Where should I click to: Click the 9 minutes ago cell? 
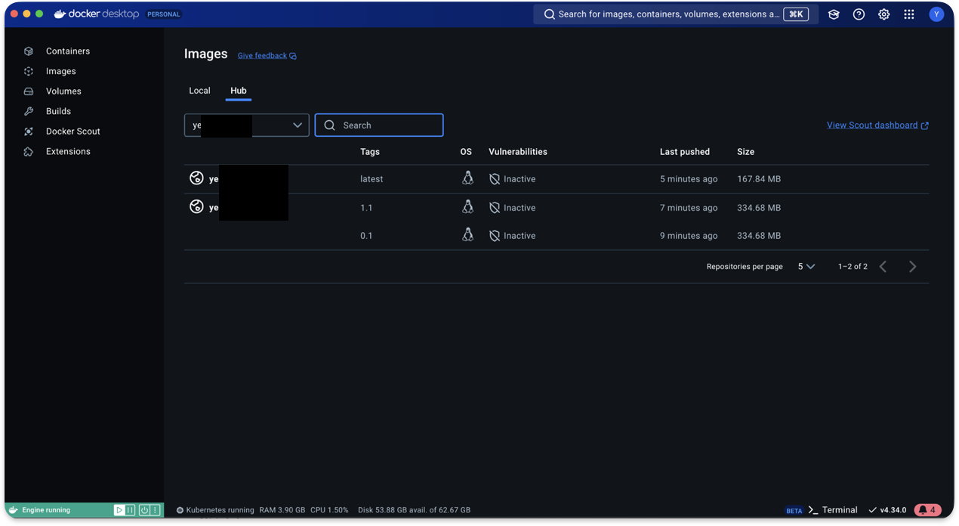pyautogui.click(x=689, y=236)
